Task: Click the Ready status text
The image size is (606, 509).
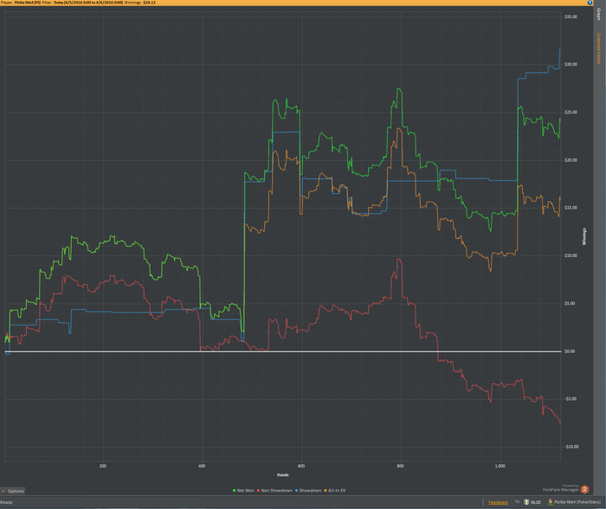Action: (6, 502)
